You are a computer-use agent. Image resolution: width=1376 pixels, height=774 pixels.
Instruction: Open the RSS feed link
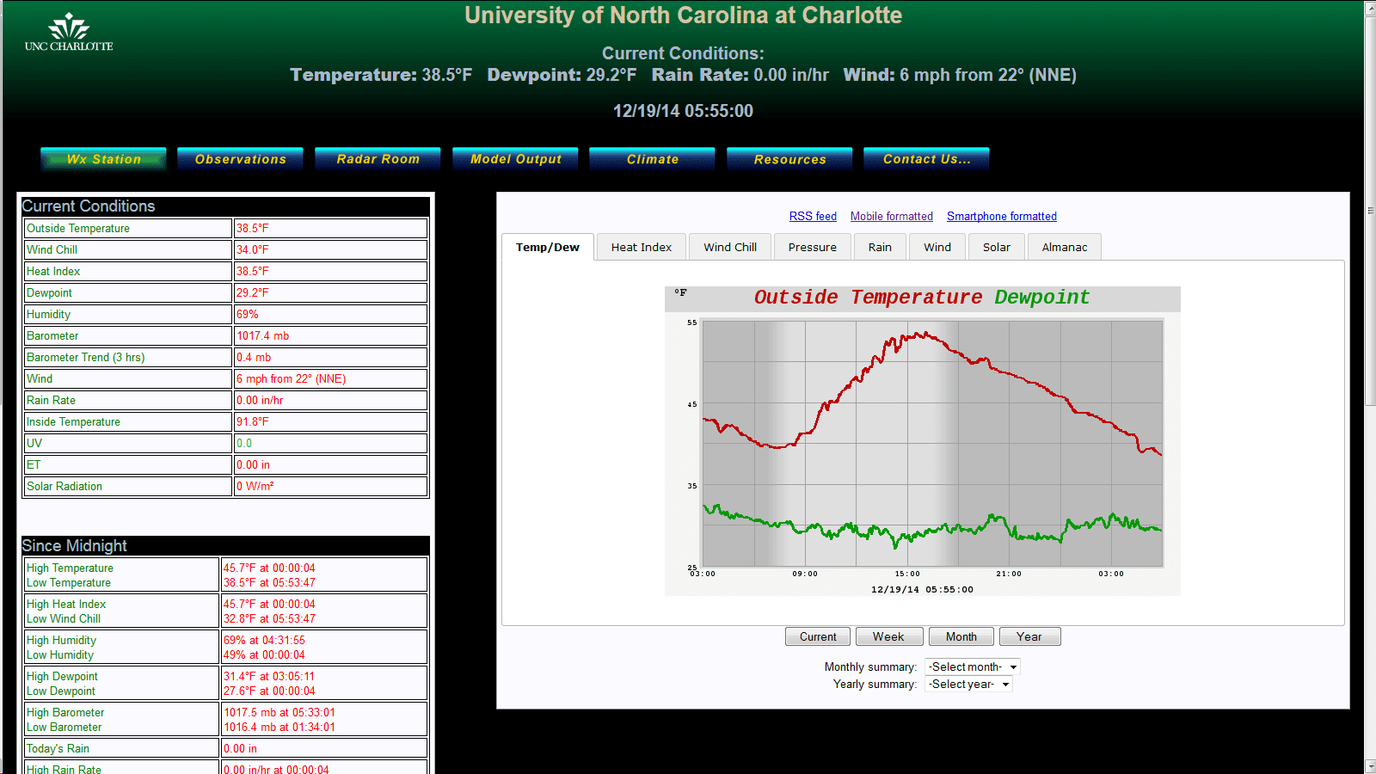point(813,217)
